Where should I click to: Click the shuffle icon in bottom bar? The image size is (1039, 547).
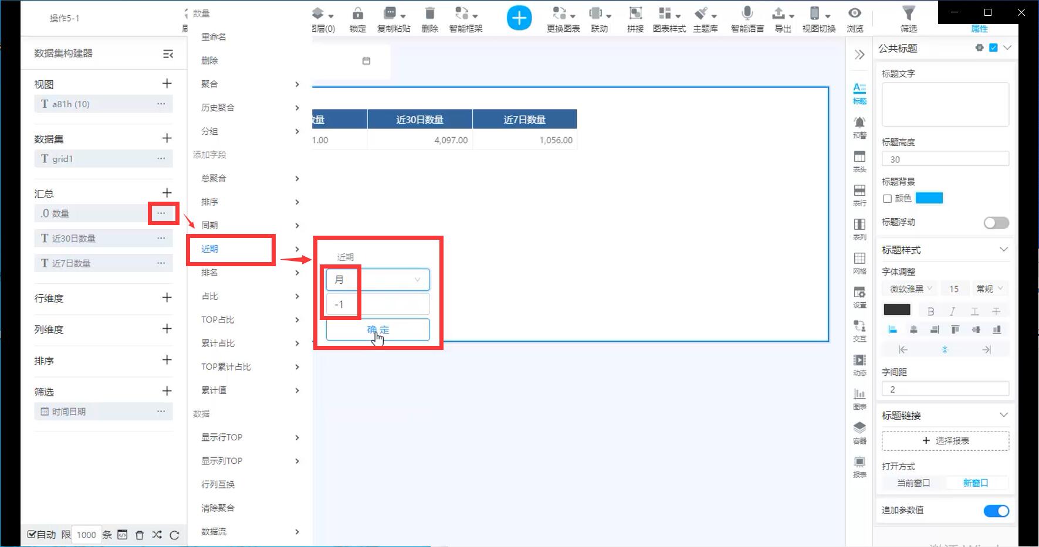(157, 535)
